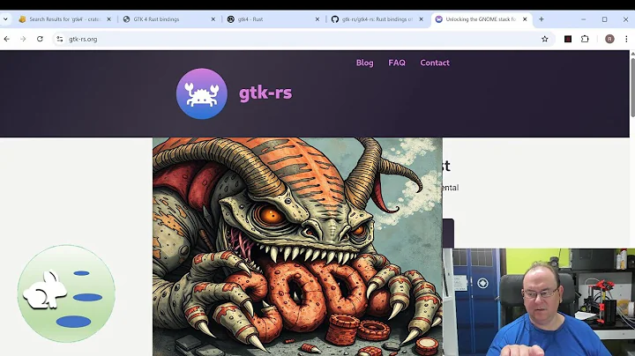This screenshot has width=635, height=356.
Task: Reload the gtk-rs.org page
Action: (40, 39)
